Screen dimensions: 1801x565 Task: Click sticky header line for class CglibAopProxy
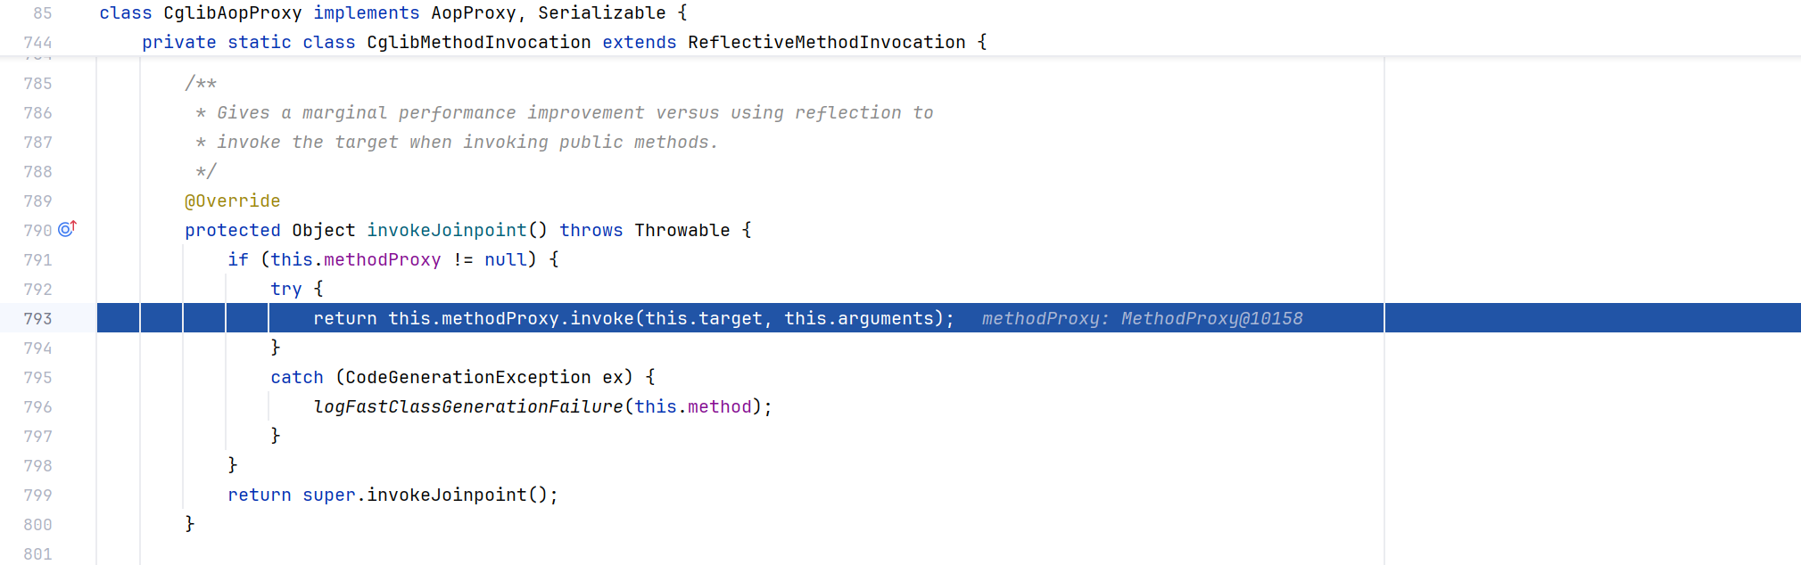pyautogui.click(x=232, y=13)
